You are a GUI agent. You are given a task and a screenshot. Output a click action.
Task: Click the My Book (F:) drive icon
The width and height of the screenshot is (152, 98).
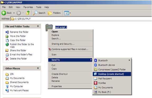coord(96,92)
